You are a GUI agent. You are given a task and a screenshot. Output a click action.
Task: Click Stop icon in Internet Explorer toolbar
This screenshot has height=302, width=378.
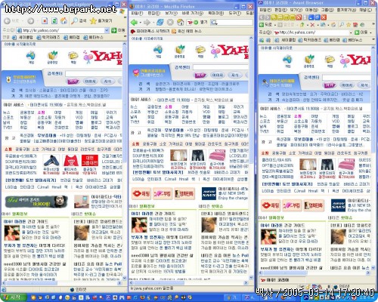45,21
